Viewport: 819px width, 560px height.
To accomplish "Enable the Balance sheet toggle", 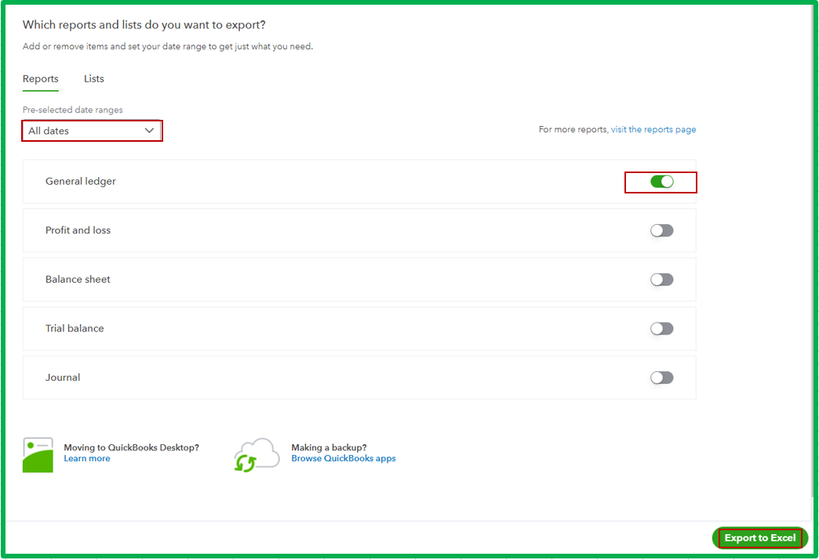I will click(x=662, y=280).
